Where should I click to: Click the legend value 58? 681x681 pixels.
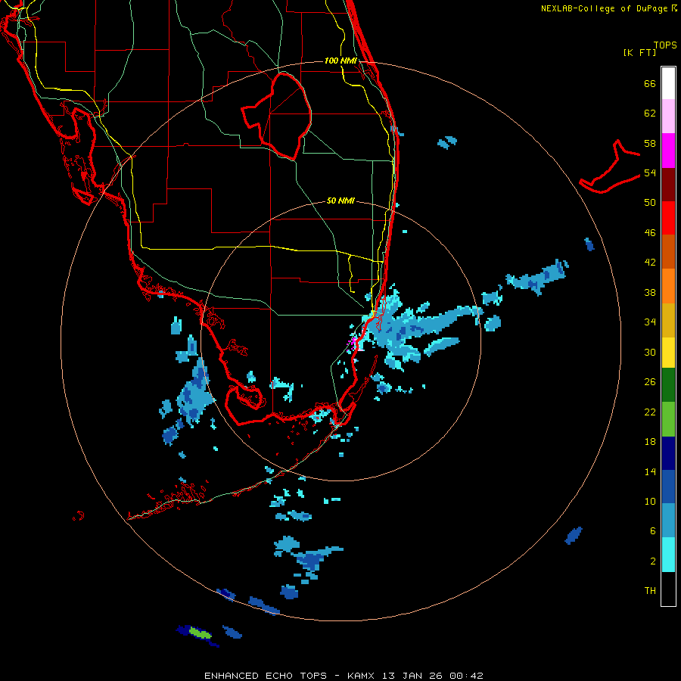pos(650,143)
